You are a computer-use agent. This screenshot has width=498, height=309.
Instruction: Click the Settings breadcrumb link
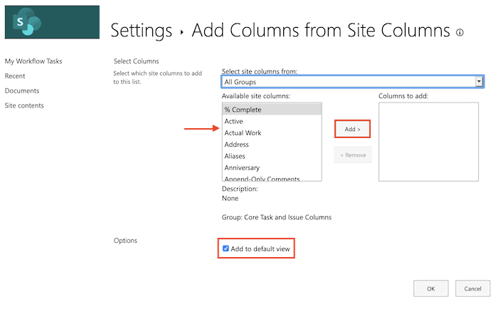coord(142,31)
